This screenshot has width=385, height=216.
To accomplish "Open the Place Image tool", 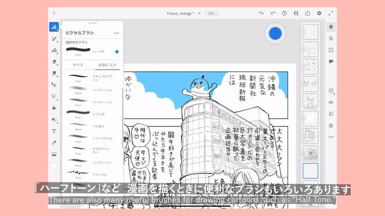I will click(x=54, y=154).
